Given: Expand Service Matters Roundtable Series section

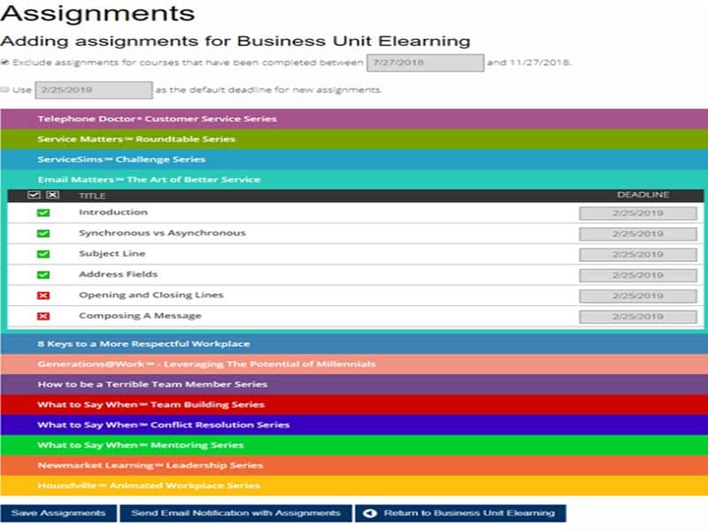Looking at the screenshot, I should 136,139.
